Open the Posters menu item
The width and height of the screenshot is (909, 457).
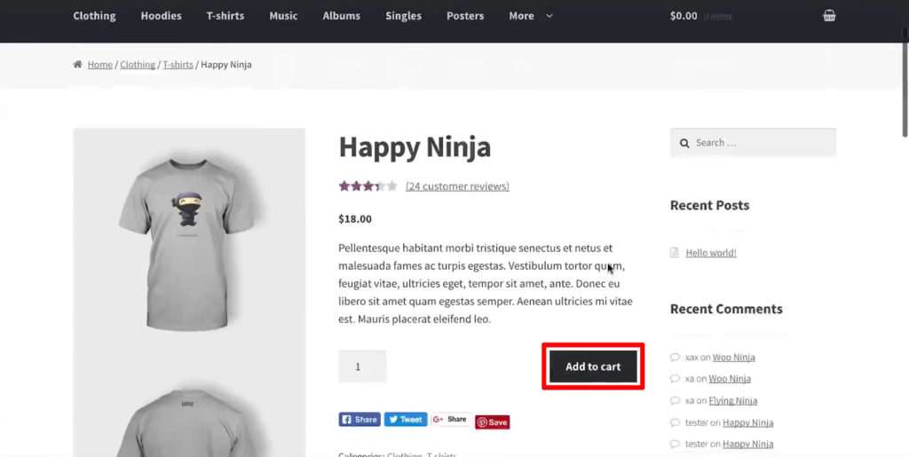click(x=465, y=16)
